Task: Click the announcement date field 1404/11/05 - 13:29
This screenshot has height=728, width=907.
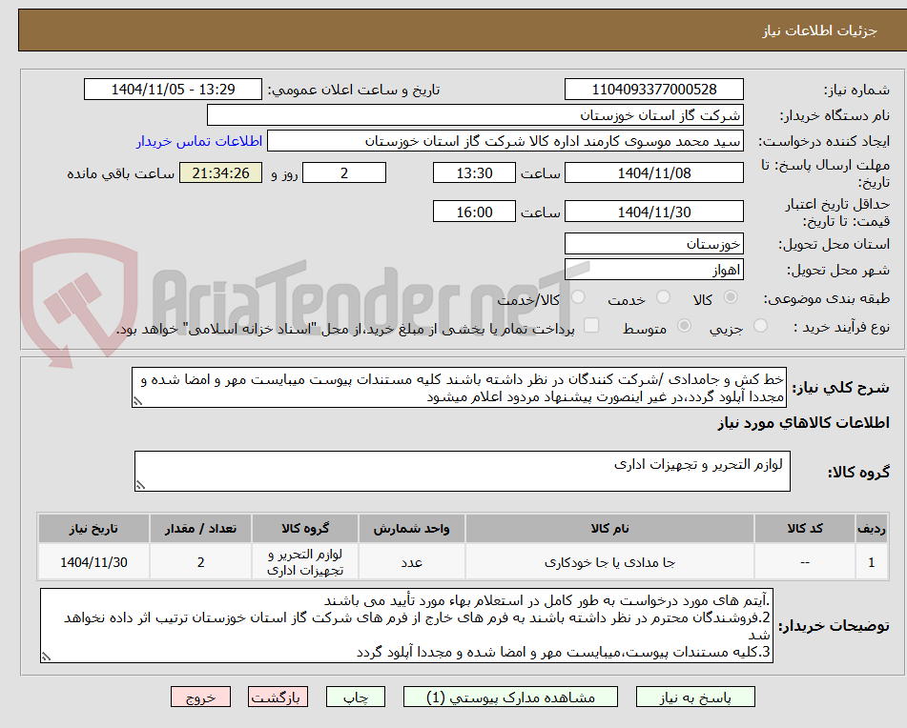Action: tap(173, 90)
